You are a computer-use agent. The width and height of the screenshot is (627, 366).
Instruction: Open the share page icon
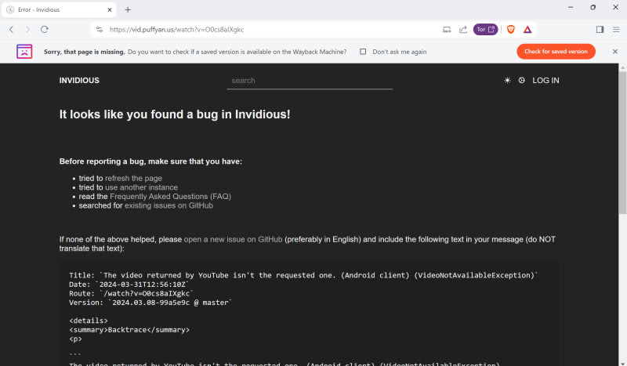(x=462, y=29)
